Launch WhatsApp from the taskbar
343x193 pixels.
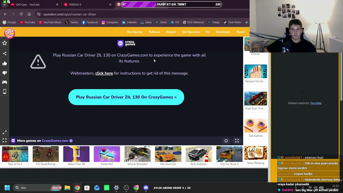pyautogui.click(x=107, y=188)
